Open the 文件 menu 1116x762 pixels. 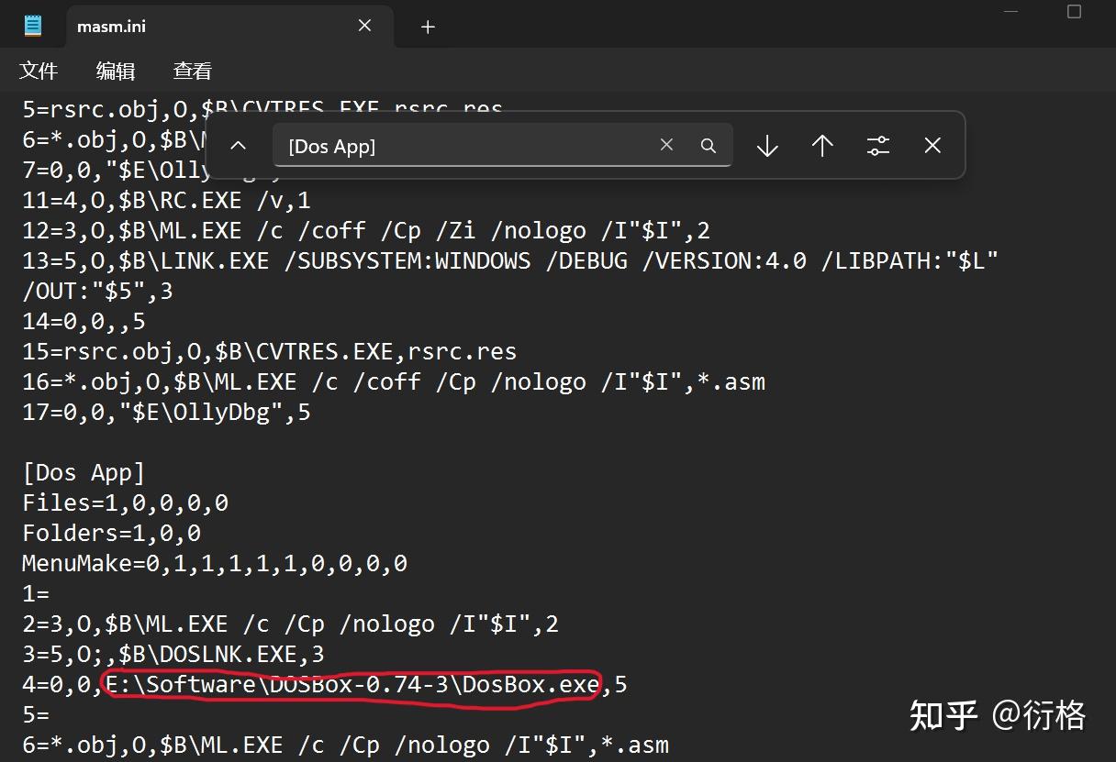(39, 71)
